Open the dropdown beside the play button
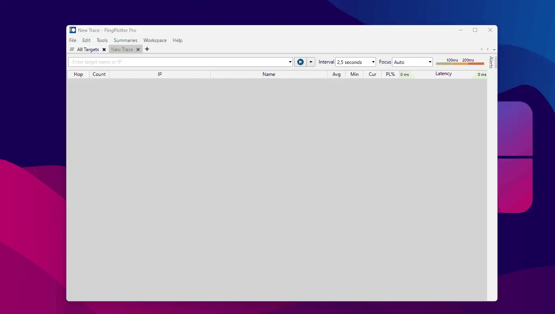 [311, 62]
